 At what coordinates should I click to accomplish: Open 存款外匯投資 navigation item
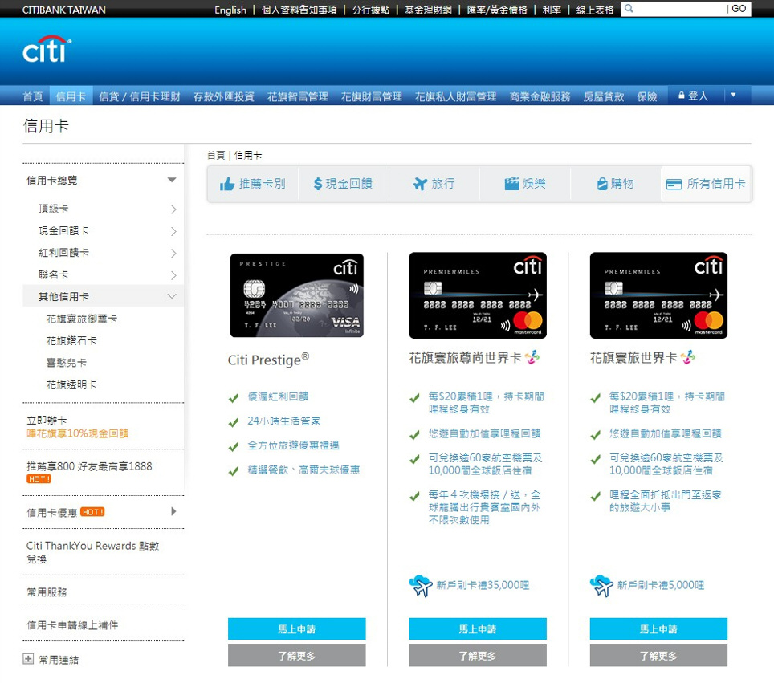pyautogui.click(x=224, y=96)
